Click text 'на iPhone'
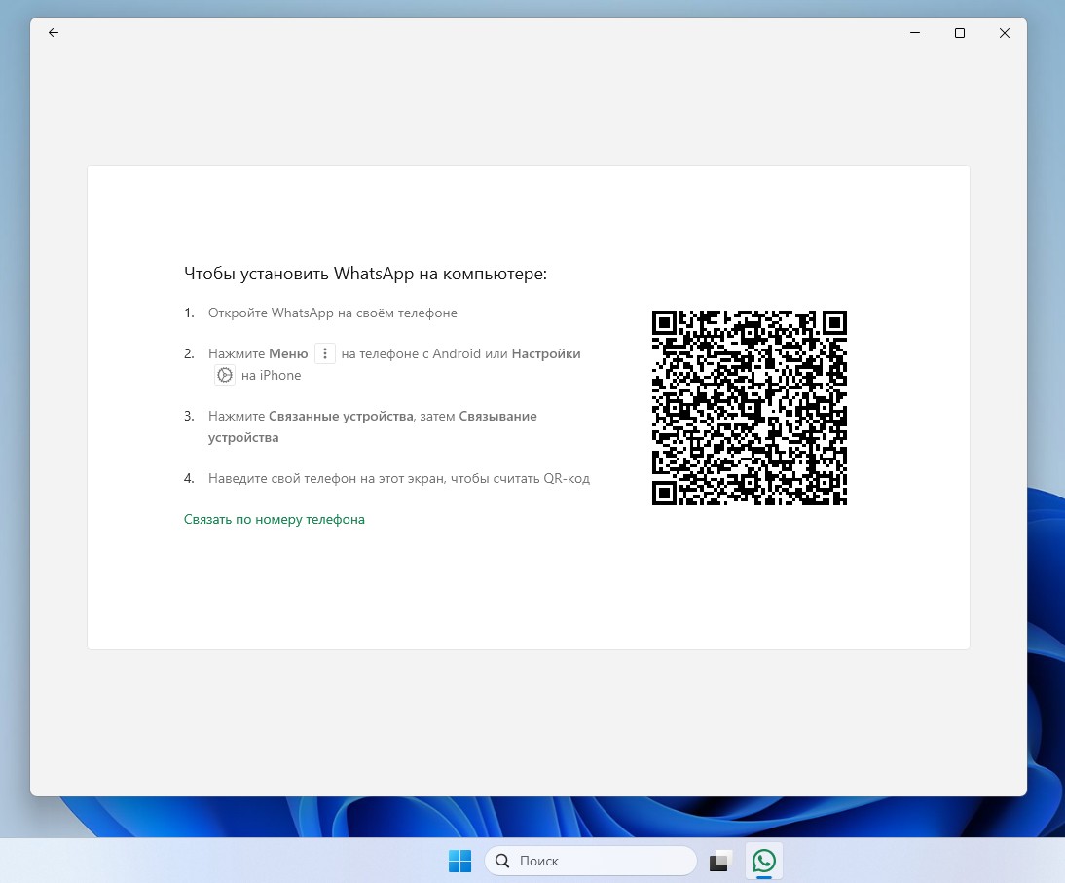 coord(271,376)
